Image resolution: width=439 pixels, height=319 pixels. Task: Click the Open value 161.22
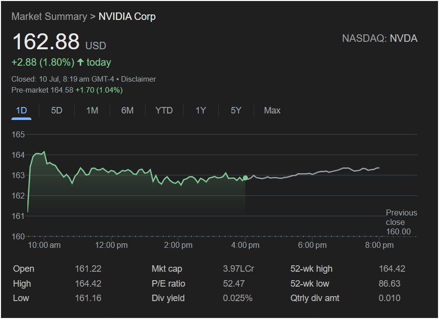[x=88, y=269]
